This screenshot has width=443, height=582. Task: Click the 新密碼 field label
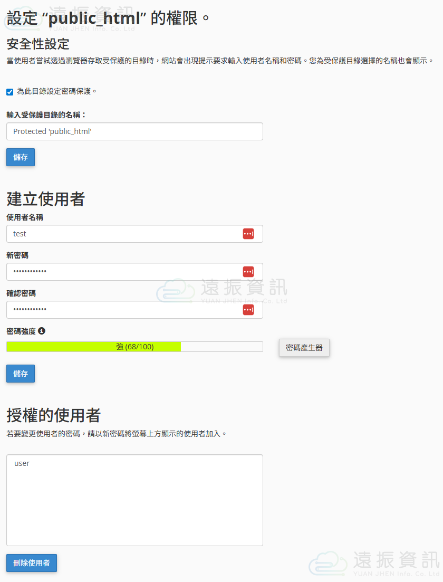click(17, 255)
